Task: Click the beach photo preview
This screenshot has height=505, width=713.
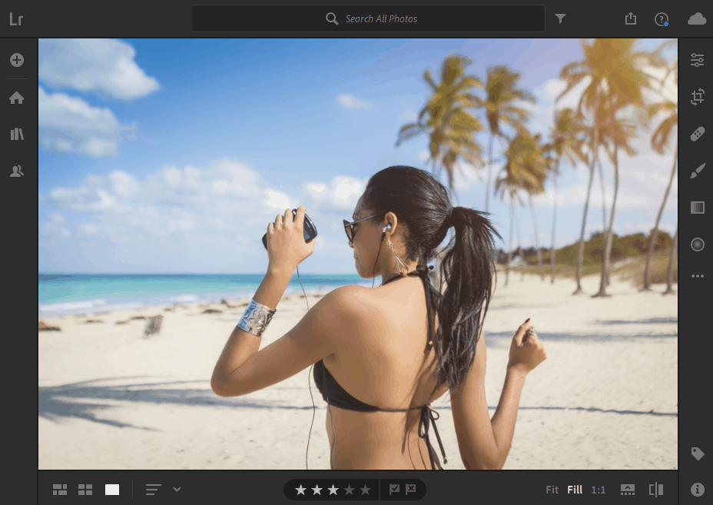Action: click(x=358, y=254)
